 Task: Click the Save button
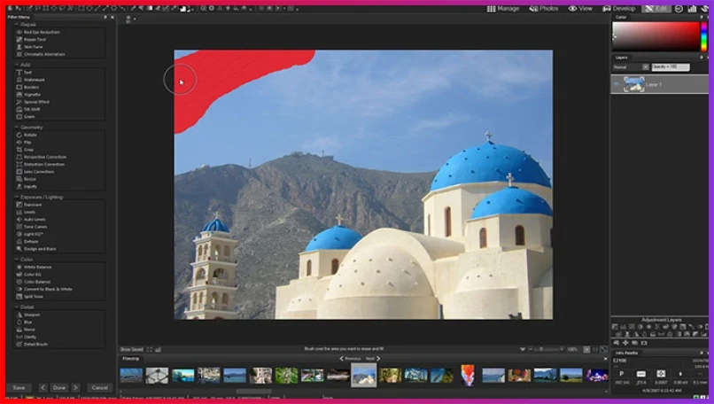click(x=19, y=387)
